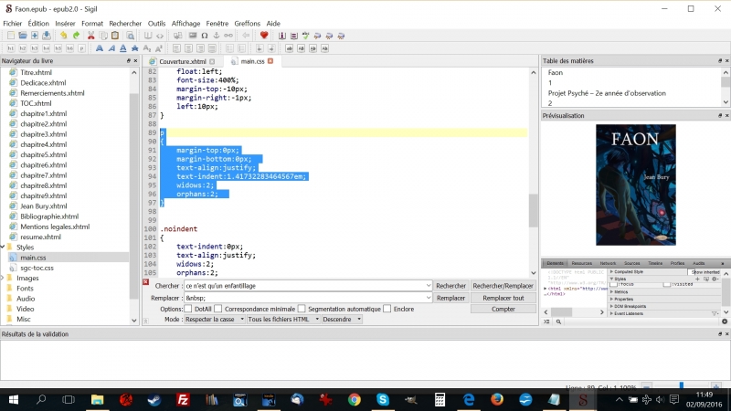Open the Respecter la casse mode dropdown
731x411 pixels.
[x=215, y=320]
